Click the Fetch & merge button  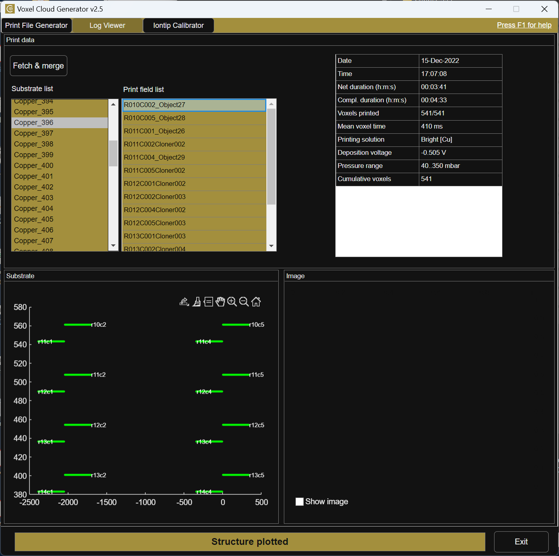click(39, 66)
